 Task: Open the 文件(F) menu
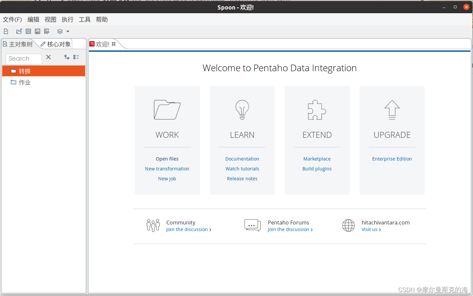tap(13, 19)
